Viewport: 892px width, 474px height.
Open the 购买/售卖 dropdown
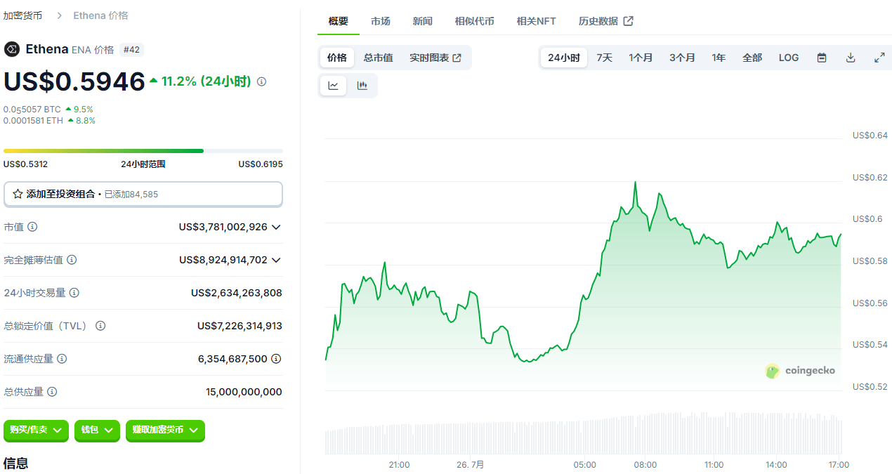pyautogui.click(x=36, y=430)
